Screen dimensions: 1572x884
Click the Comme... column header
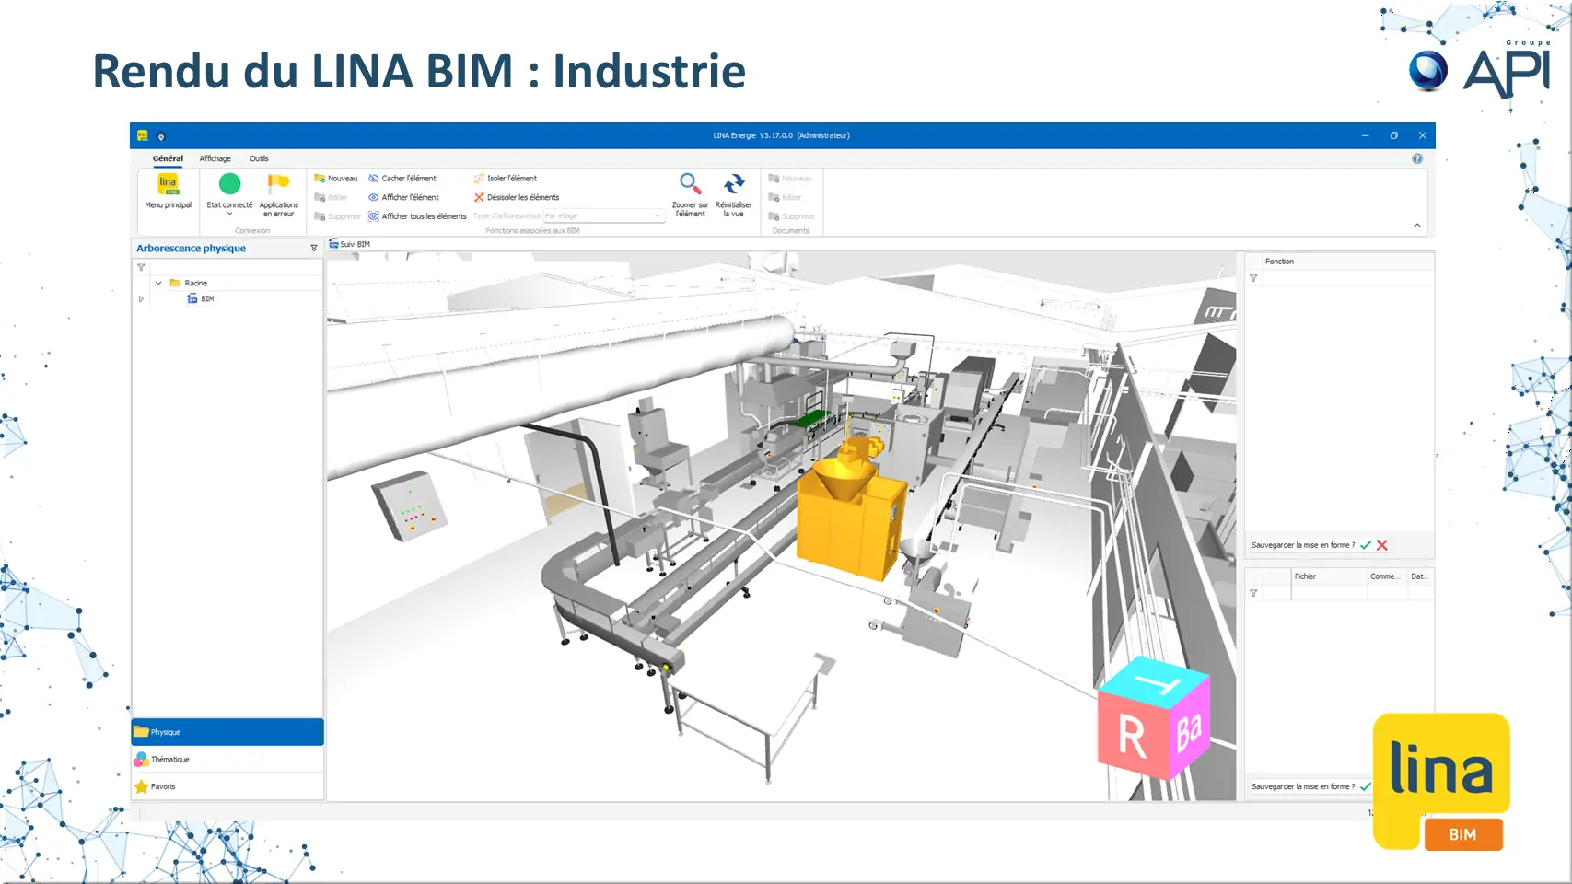pos(1386,576)
